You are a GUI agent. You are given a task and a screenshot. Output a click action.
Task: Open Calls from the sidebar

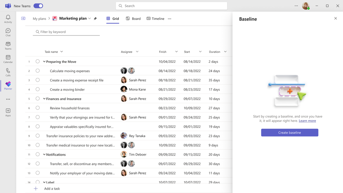(8, 72)
